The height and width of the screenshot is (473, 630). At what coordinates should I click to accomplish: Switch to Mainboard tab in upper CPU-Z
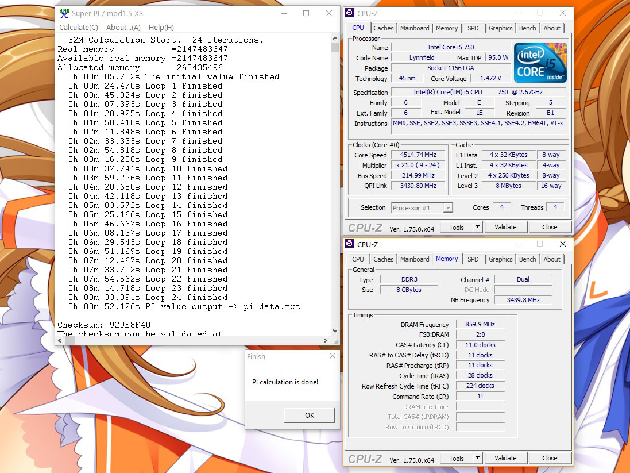[x=415, y=28]
